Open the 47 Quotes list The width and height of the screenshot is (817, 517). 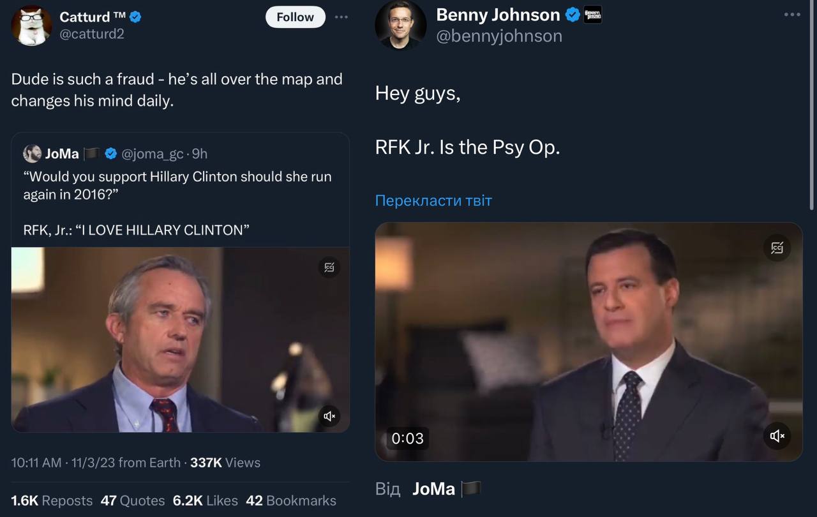pos(133,500)
